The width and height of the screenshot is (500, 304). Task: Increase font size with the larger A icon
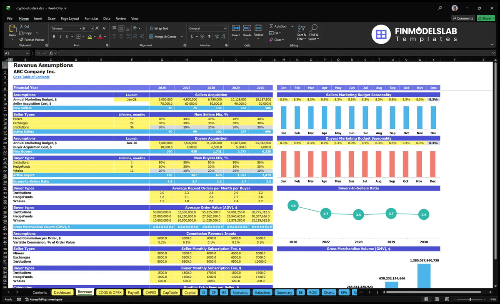point(97,28)
